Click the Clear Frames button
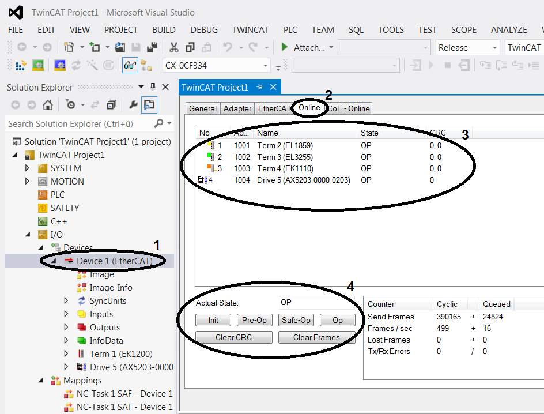 pyautogui.click(x=316, y=337)
